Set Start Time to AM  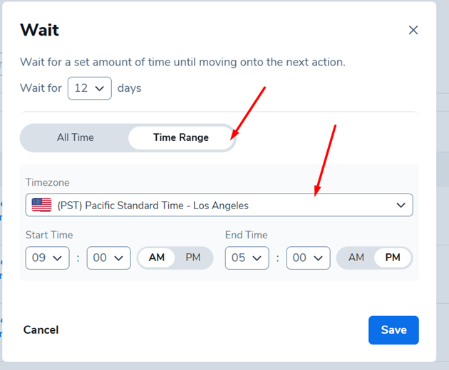point(157,258)
